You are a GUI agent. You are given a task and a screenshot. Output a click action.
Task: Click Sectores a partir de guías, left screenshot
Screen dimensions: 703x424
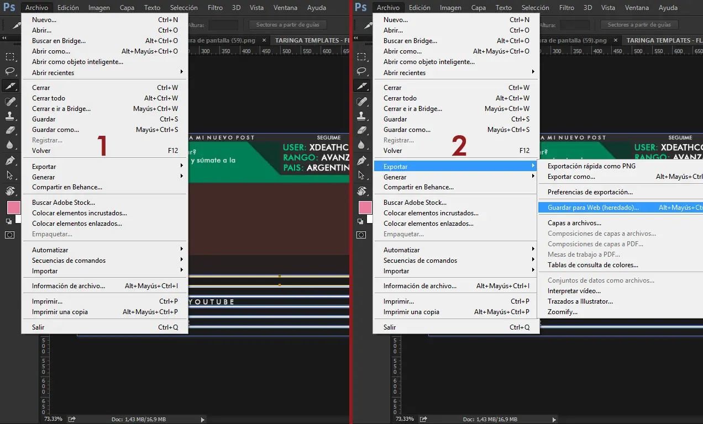click(287, 25)
